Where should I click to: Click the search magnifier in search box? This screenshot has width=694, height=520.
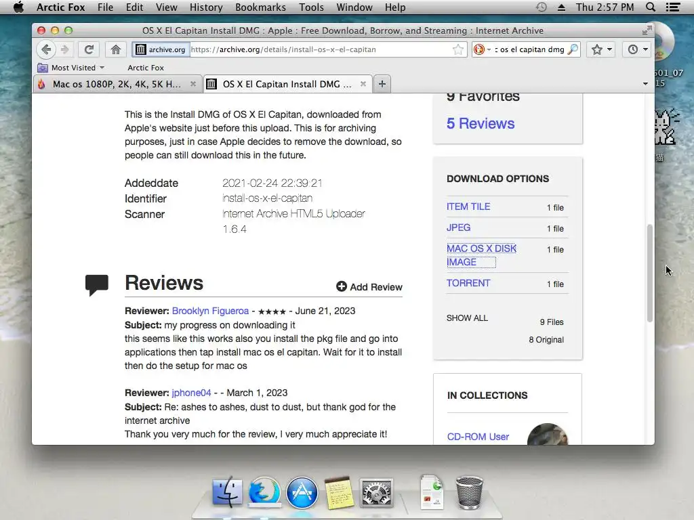tap(573, 49)
